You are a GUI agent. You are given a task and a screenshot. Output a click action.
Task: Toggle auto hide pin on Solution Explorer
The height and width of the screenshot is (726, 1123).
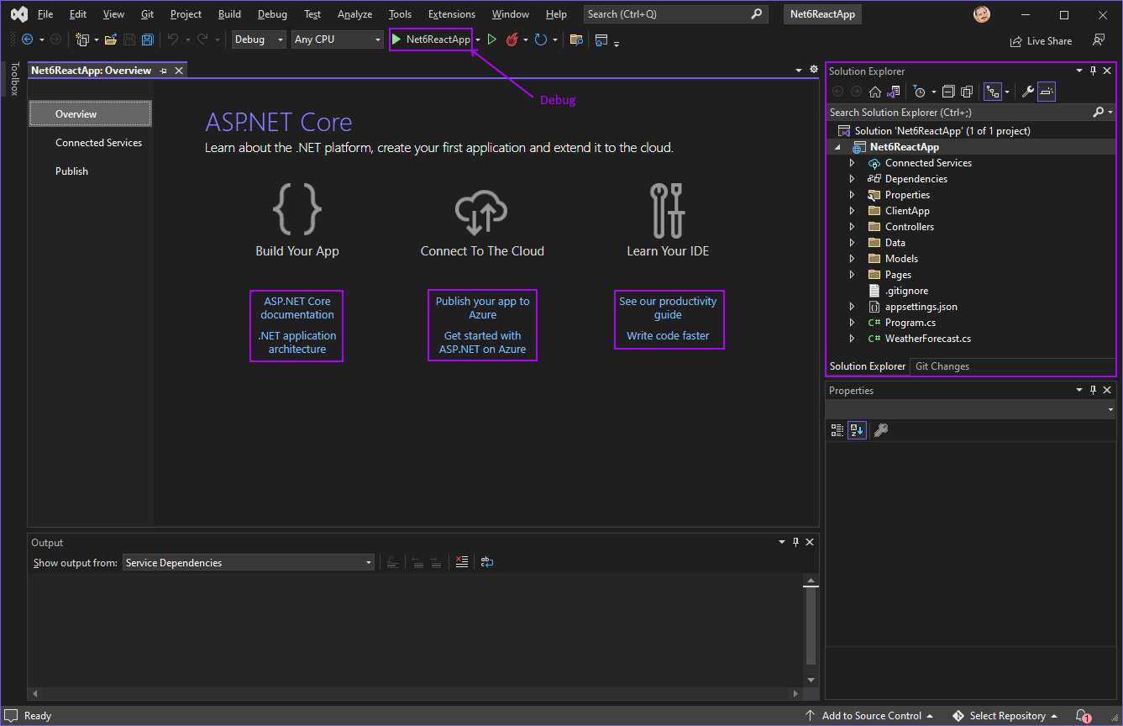pyautogui.click(x=1094, y=71)
